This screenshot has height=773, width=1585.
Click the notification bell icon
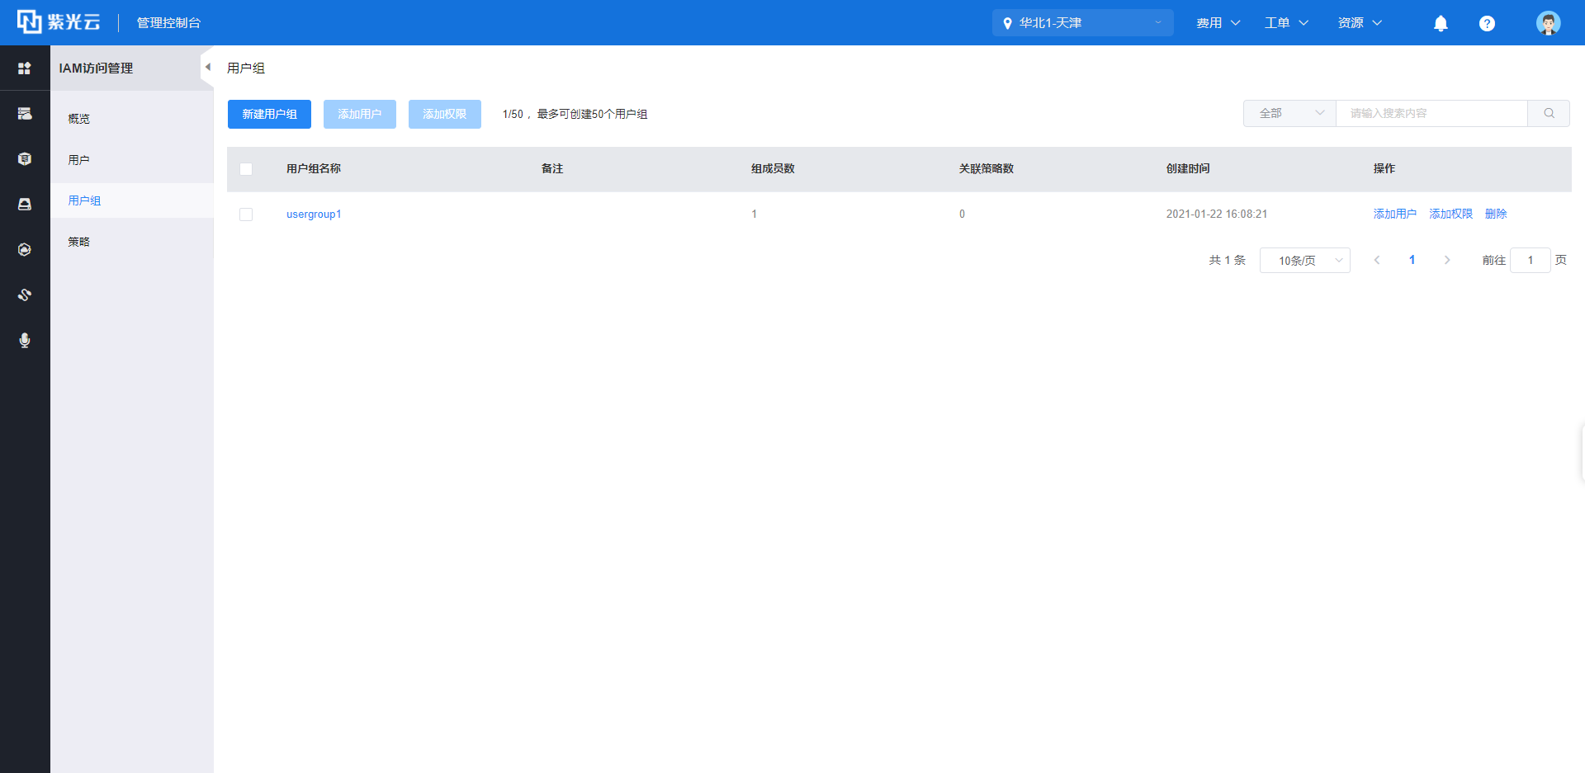click(x=1441, y=23)
